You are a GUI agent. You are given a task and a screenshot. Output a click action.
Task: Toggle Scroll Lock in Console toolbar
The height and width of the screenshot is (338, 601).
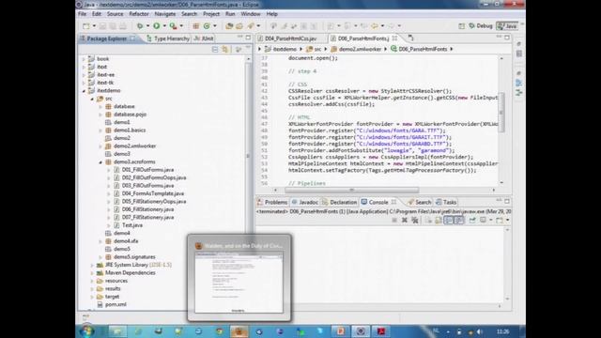[x=439, y=220]
